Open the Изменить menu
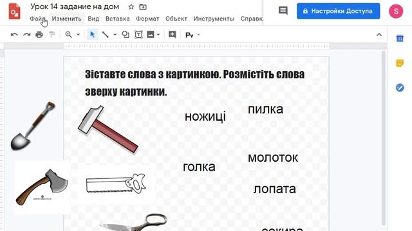 tap(66, 19)
